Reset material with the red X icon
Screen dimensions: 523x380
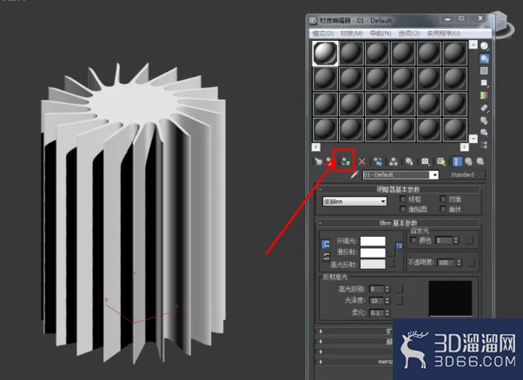(x=362, y=162)
